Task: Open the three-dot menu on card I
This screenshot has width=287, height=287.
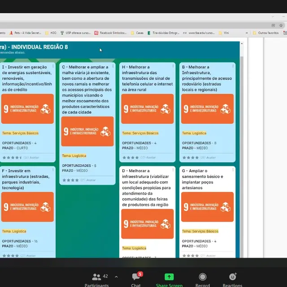Action: (x=53, y=66)
